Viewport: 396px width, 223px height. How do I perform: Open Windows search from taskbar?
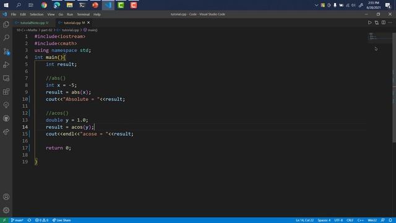tap(19, 5)
